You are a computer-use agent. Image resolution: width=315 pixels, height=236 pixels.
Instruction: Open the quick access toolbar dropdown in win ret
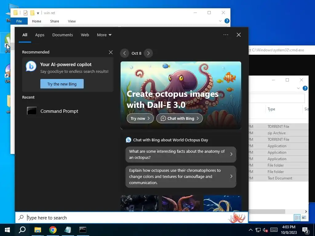tap(38, 13)
